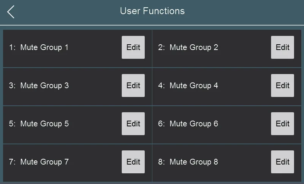Click the 'User Functions' page title
304x184 pixels.
[x=152, y=11]
